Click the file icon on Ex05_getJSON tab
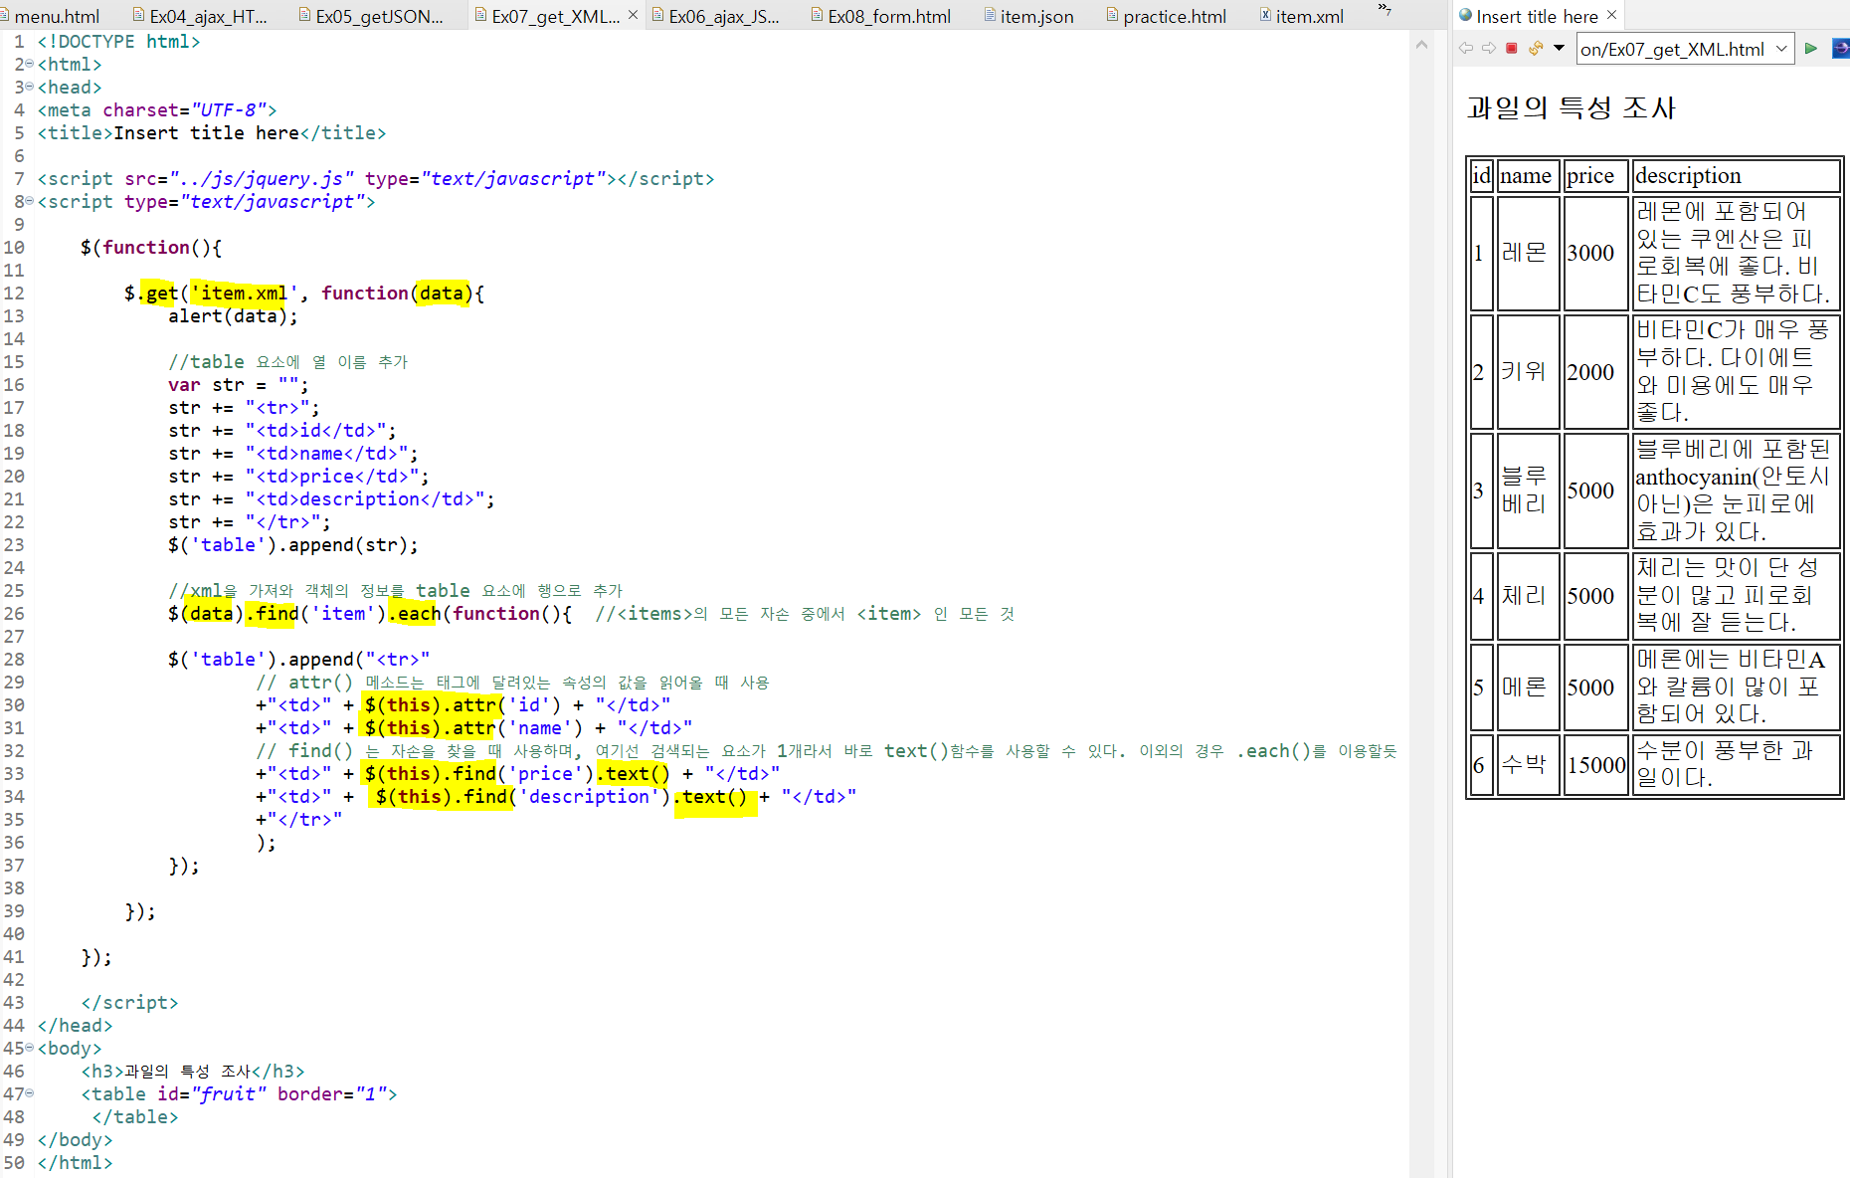Screen dimensions: 1850x1178 (305, 15)
